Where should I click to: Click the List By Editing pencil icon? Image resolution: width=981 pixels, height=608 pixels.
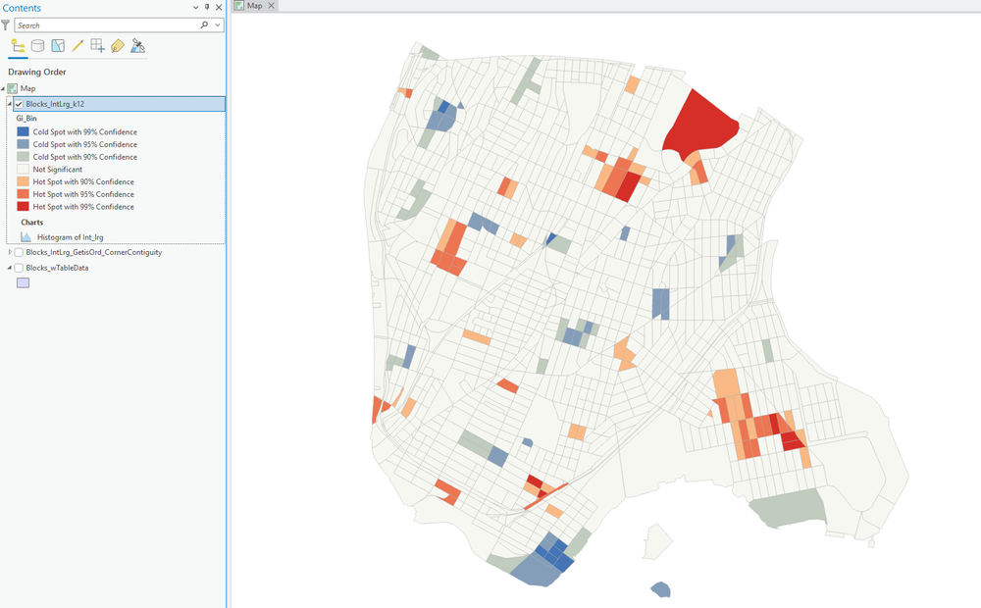coord(77,45)
